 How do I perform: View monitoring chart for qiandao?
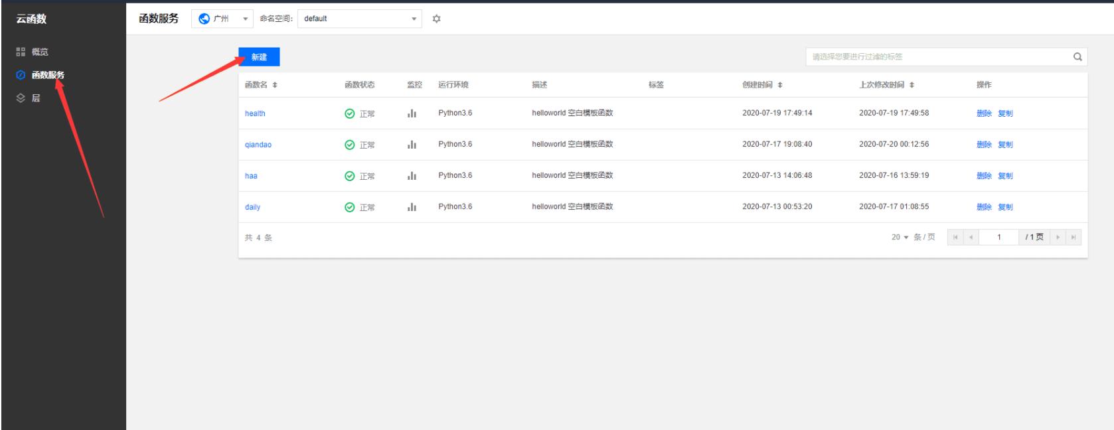point(412,145)
